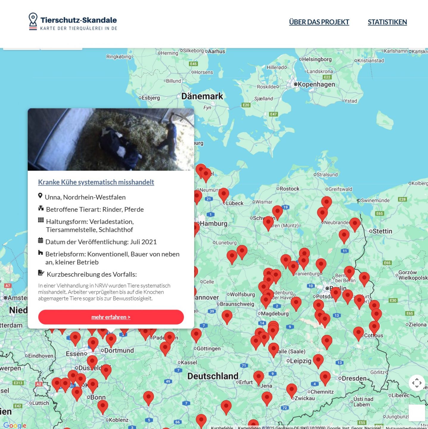Select the marker directly above Dortmund

(x=111, y=339)
